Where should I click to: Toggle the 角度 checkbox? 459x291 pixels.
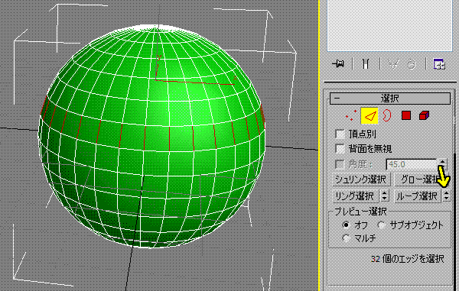tap(340, 164)
